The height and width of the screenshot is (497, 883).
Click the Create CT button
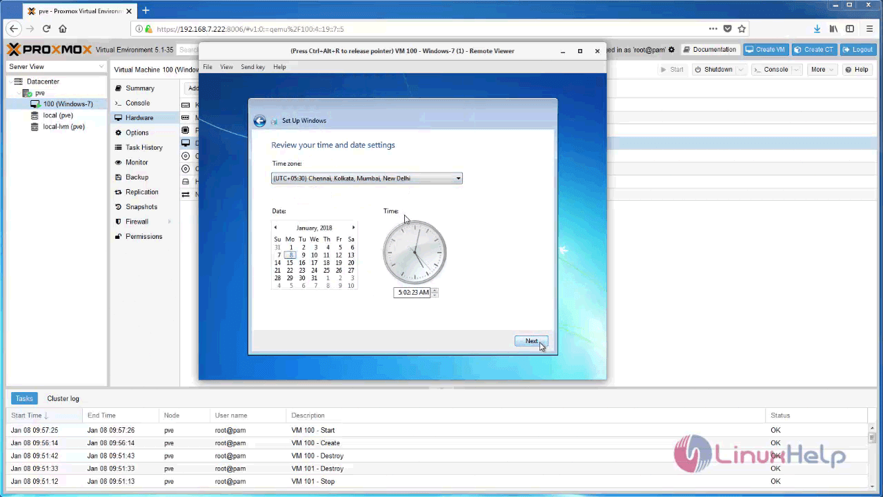(x=813, y=50)
